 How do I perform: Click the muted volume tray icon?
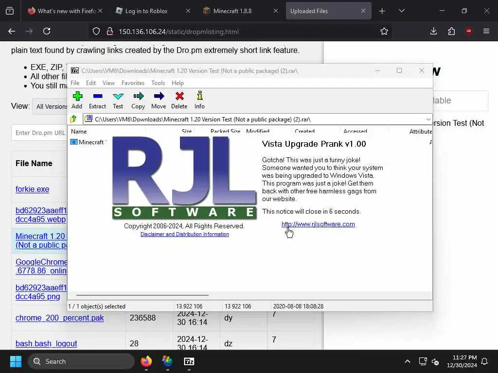pos(435,361)
